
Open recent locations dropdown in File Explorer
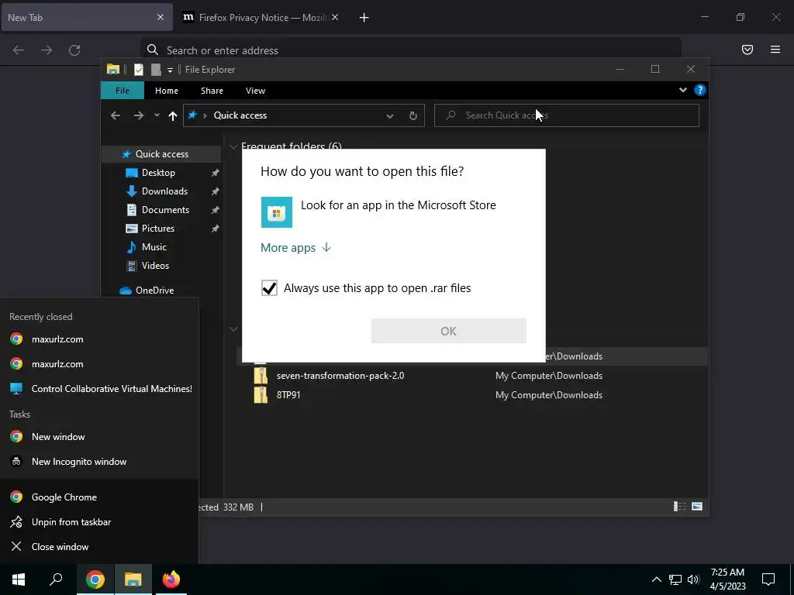click(157, 115)
